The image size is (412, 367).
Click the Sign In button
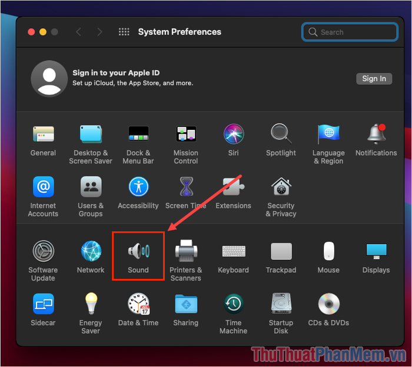(374, 79)
